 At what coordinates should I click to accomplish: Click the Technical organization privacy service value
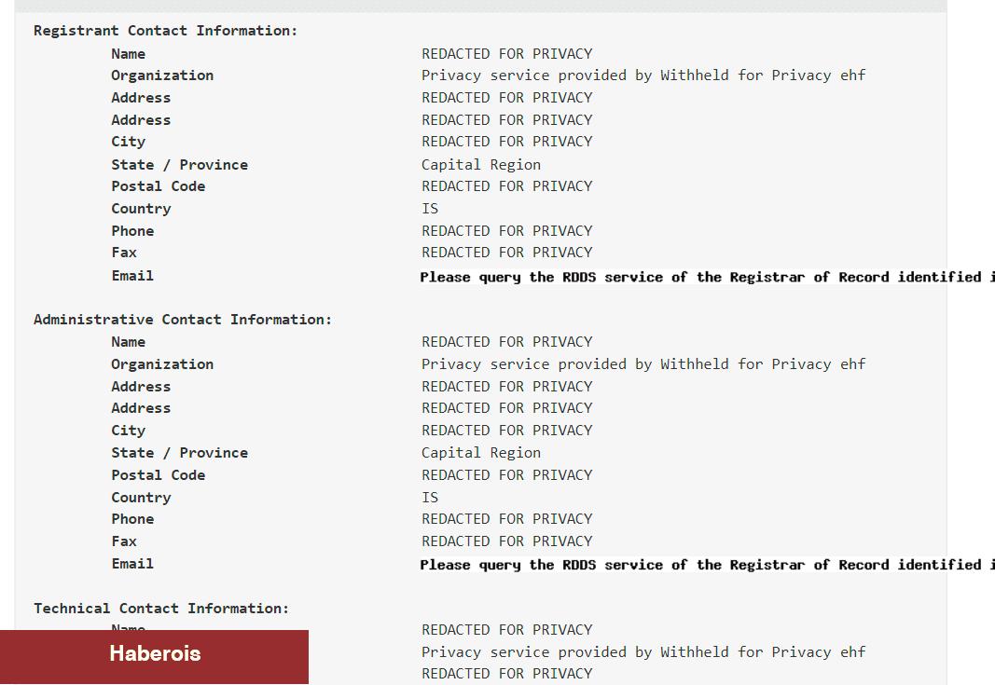click(x=643, y=652)
